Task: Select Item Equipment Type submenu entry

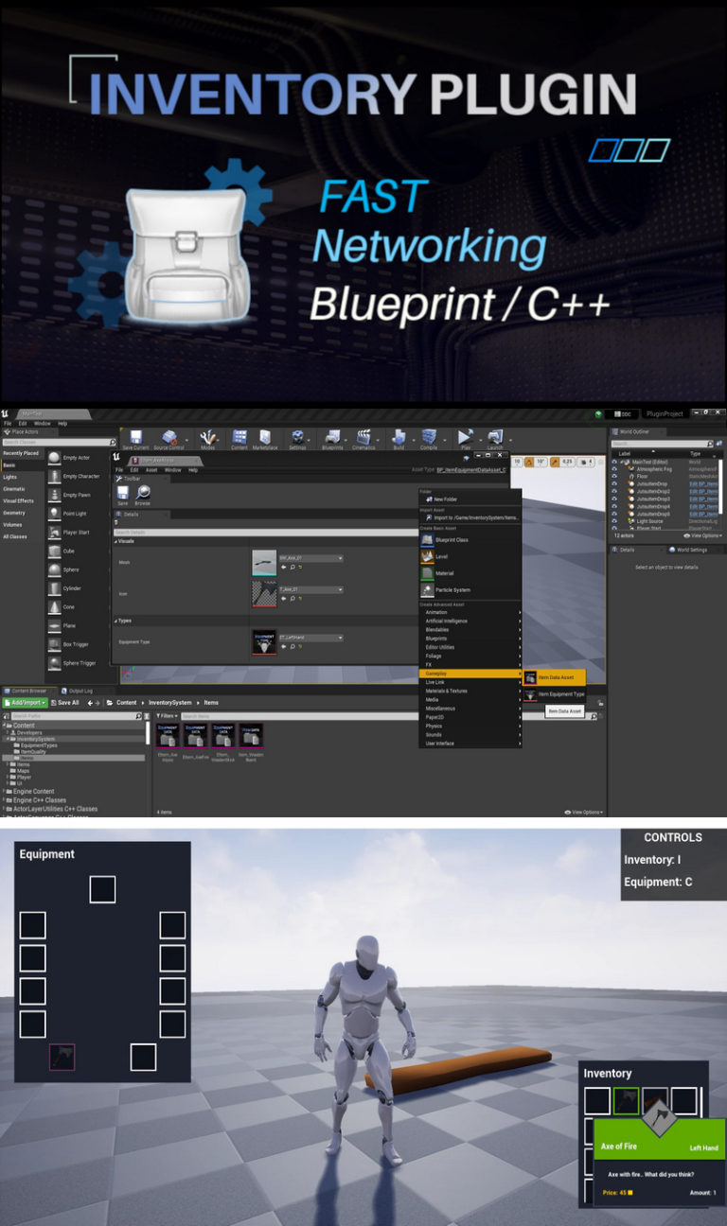Action: pos(555,694)
